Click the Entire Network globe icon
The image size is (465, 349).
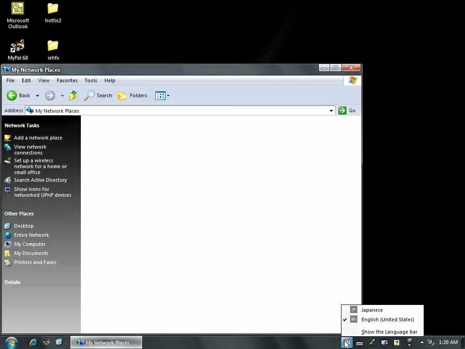tap(8, 235)
